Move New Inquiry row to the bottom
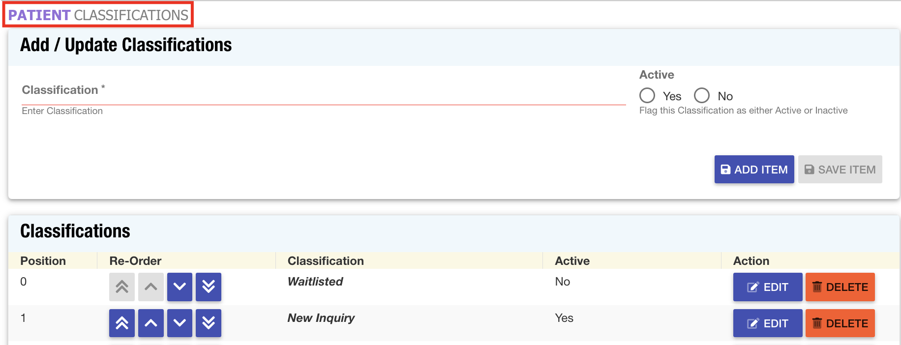Viewport: 901px width, 345px height. tap(209, 323)
